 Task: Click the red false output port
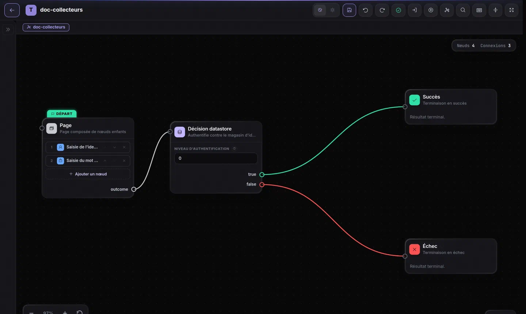[262, 185]
